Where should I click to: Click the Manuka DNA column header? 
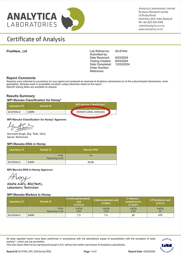tap(91, 150)
